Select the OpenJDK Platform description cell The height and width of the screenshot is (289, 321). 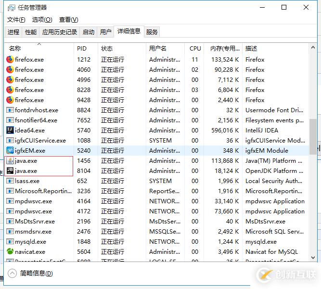point(274,171)
